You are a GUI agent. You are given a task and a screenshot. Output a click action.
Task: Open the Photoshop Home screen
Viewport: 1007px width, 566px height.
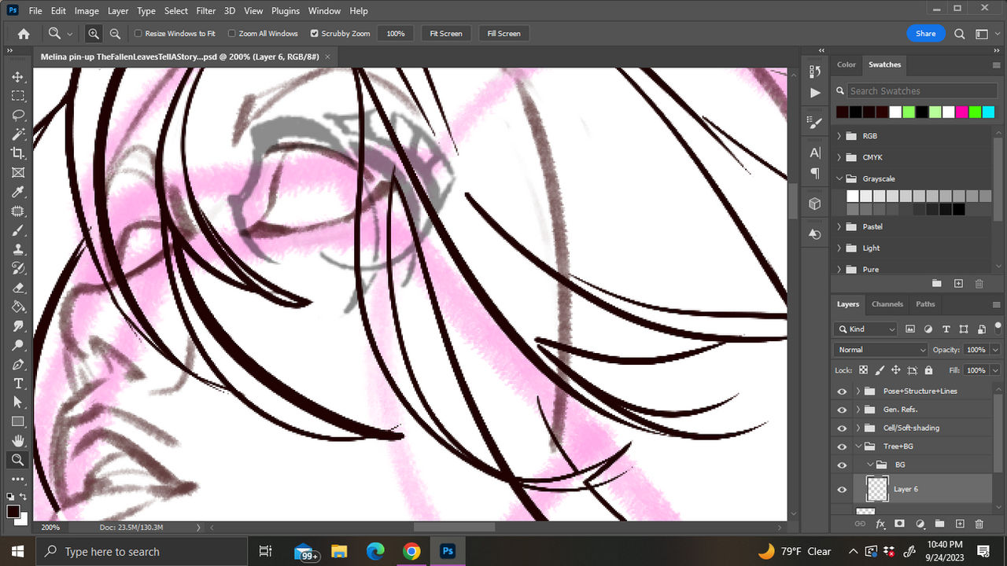pyautogui.click(x=22, y=33)
